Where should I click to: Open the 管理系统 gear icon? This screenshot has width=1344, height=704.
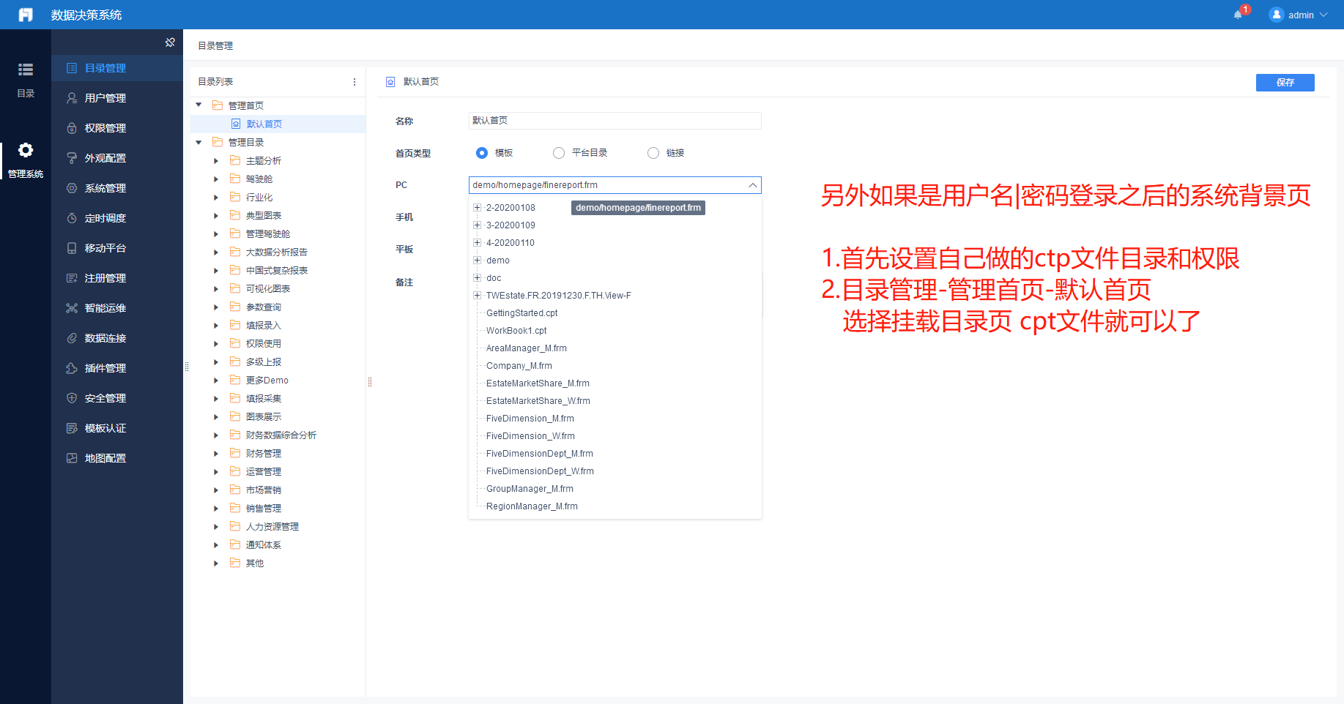click(26, 150)
